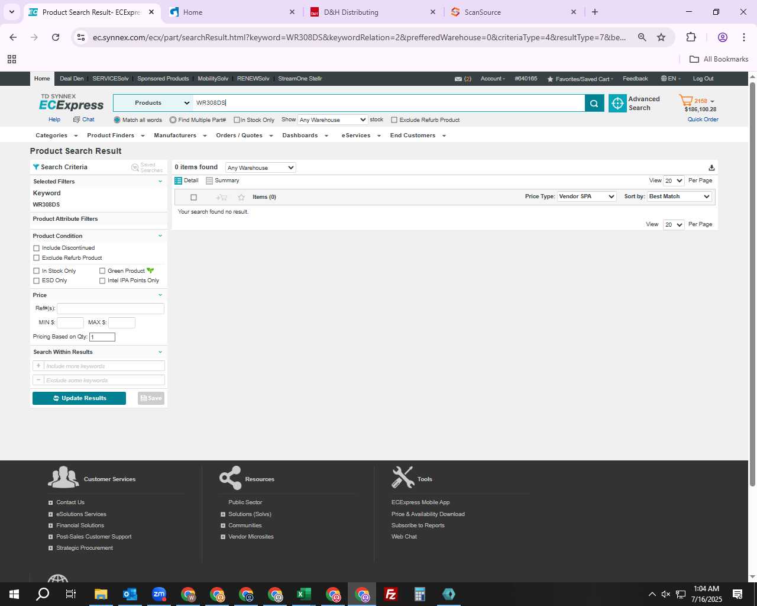The image size is (757, 606).
Task: Select Find Multiple Part# radio button
Action: (173, 120)
